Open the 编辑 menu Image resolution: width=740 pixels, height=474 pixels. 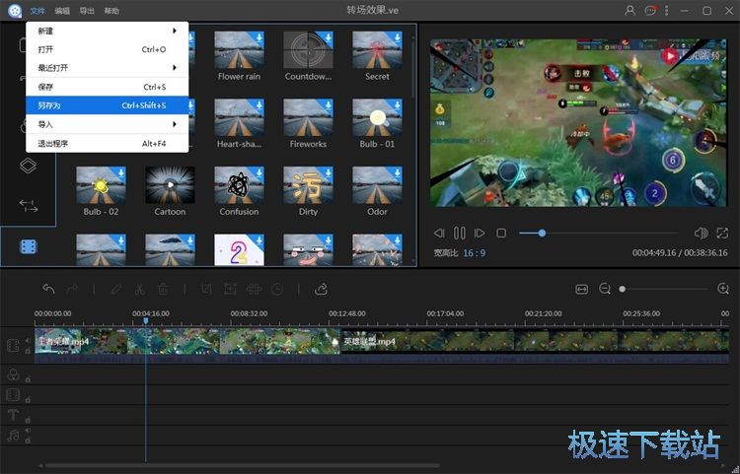[62, 11]
